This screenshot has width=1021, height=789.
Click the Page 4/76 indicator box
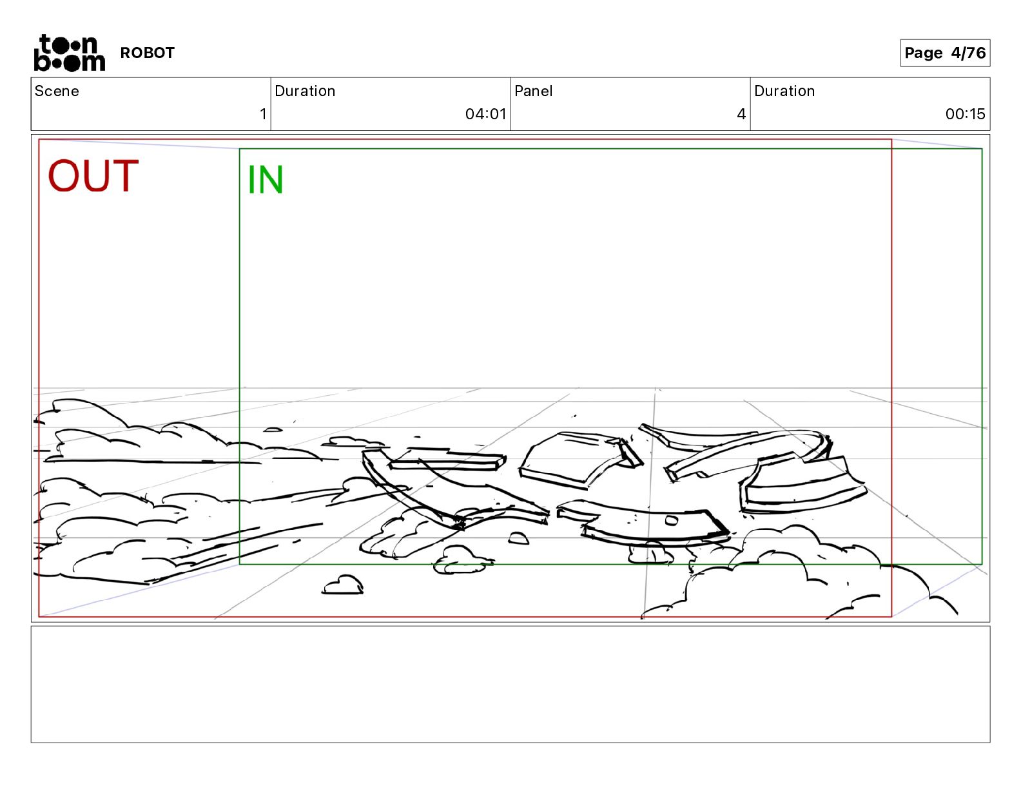coord(945,53)
